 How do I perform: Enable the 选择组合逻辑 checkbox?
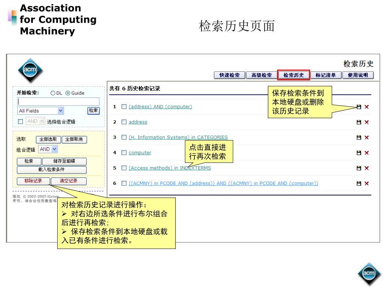pyautogui.click(x=21, y=121)
